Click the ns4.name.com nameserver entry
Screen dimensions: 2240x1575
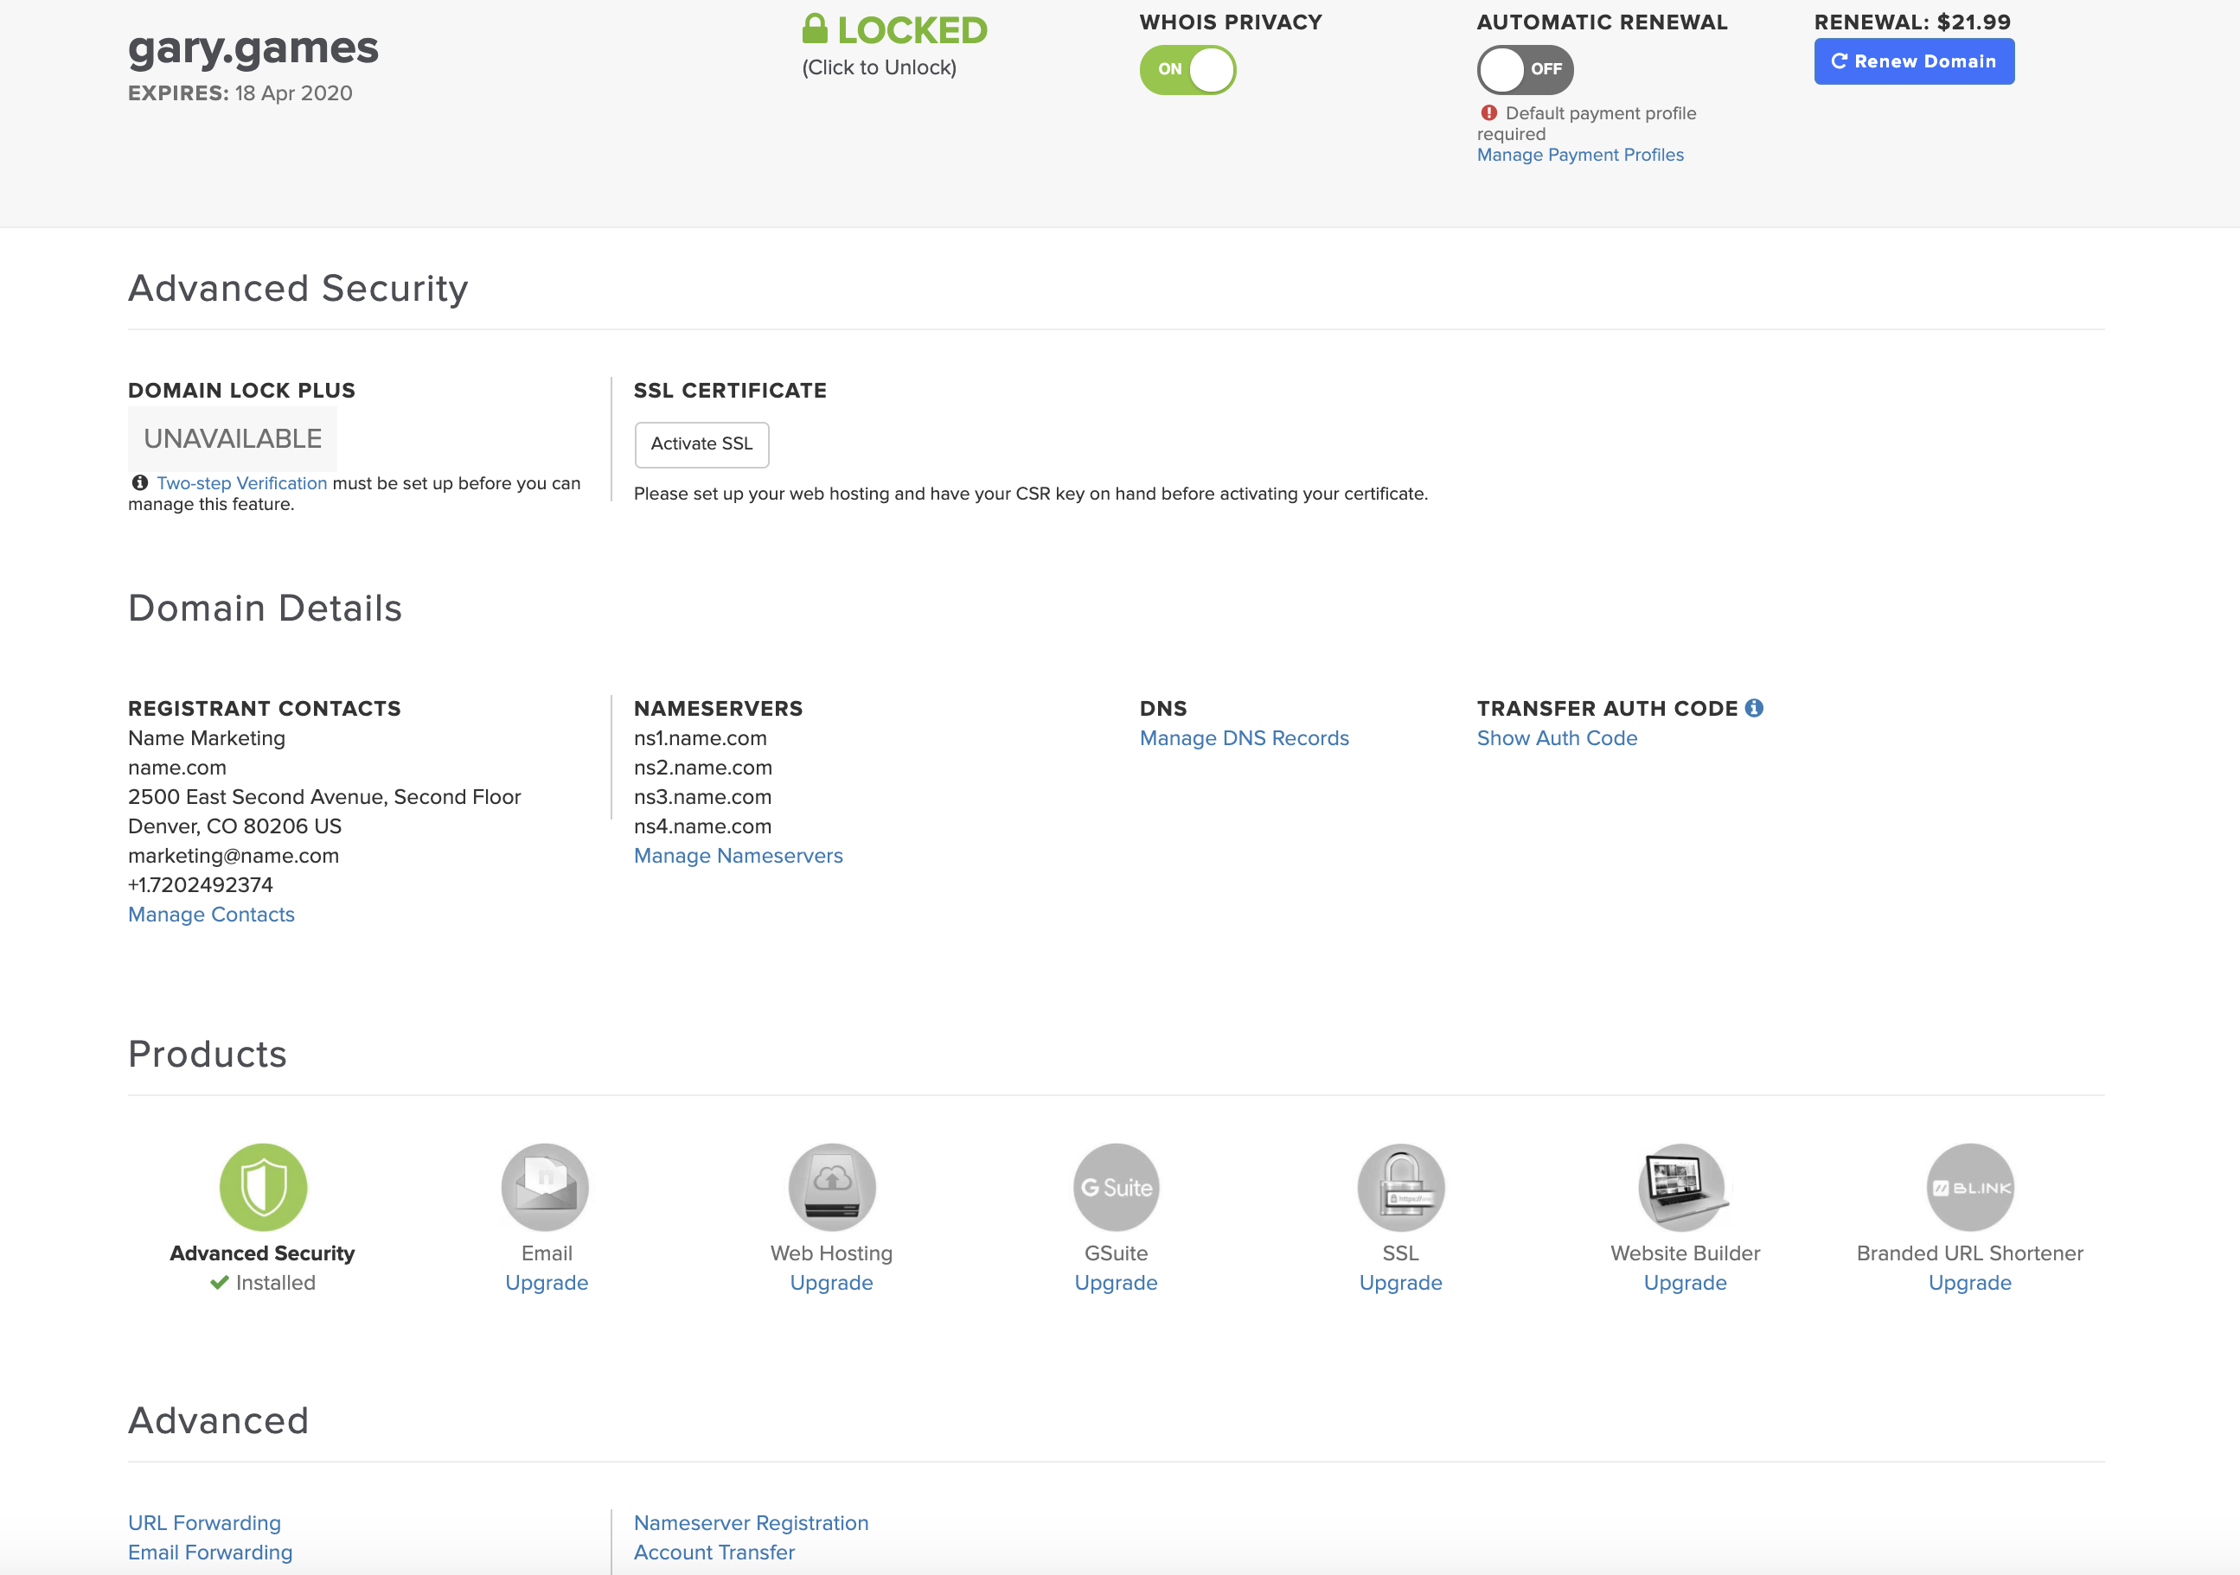(702, 826)
